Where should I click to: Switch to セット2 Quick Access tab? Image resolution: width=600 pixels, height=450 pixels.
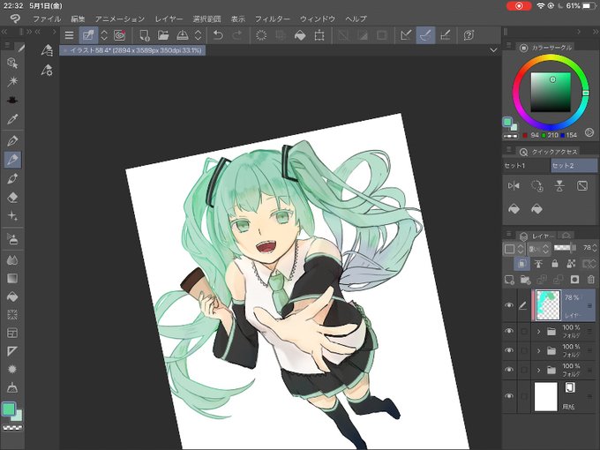pyautogui.click(x=574, y=166)
